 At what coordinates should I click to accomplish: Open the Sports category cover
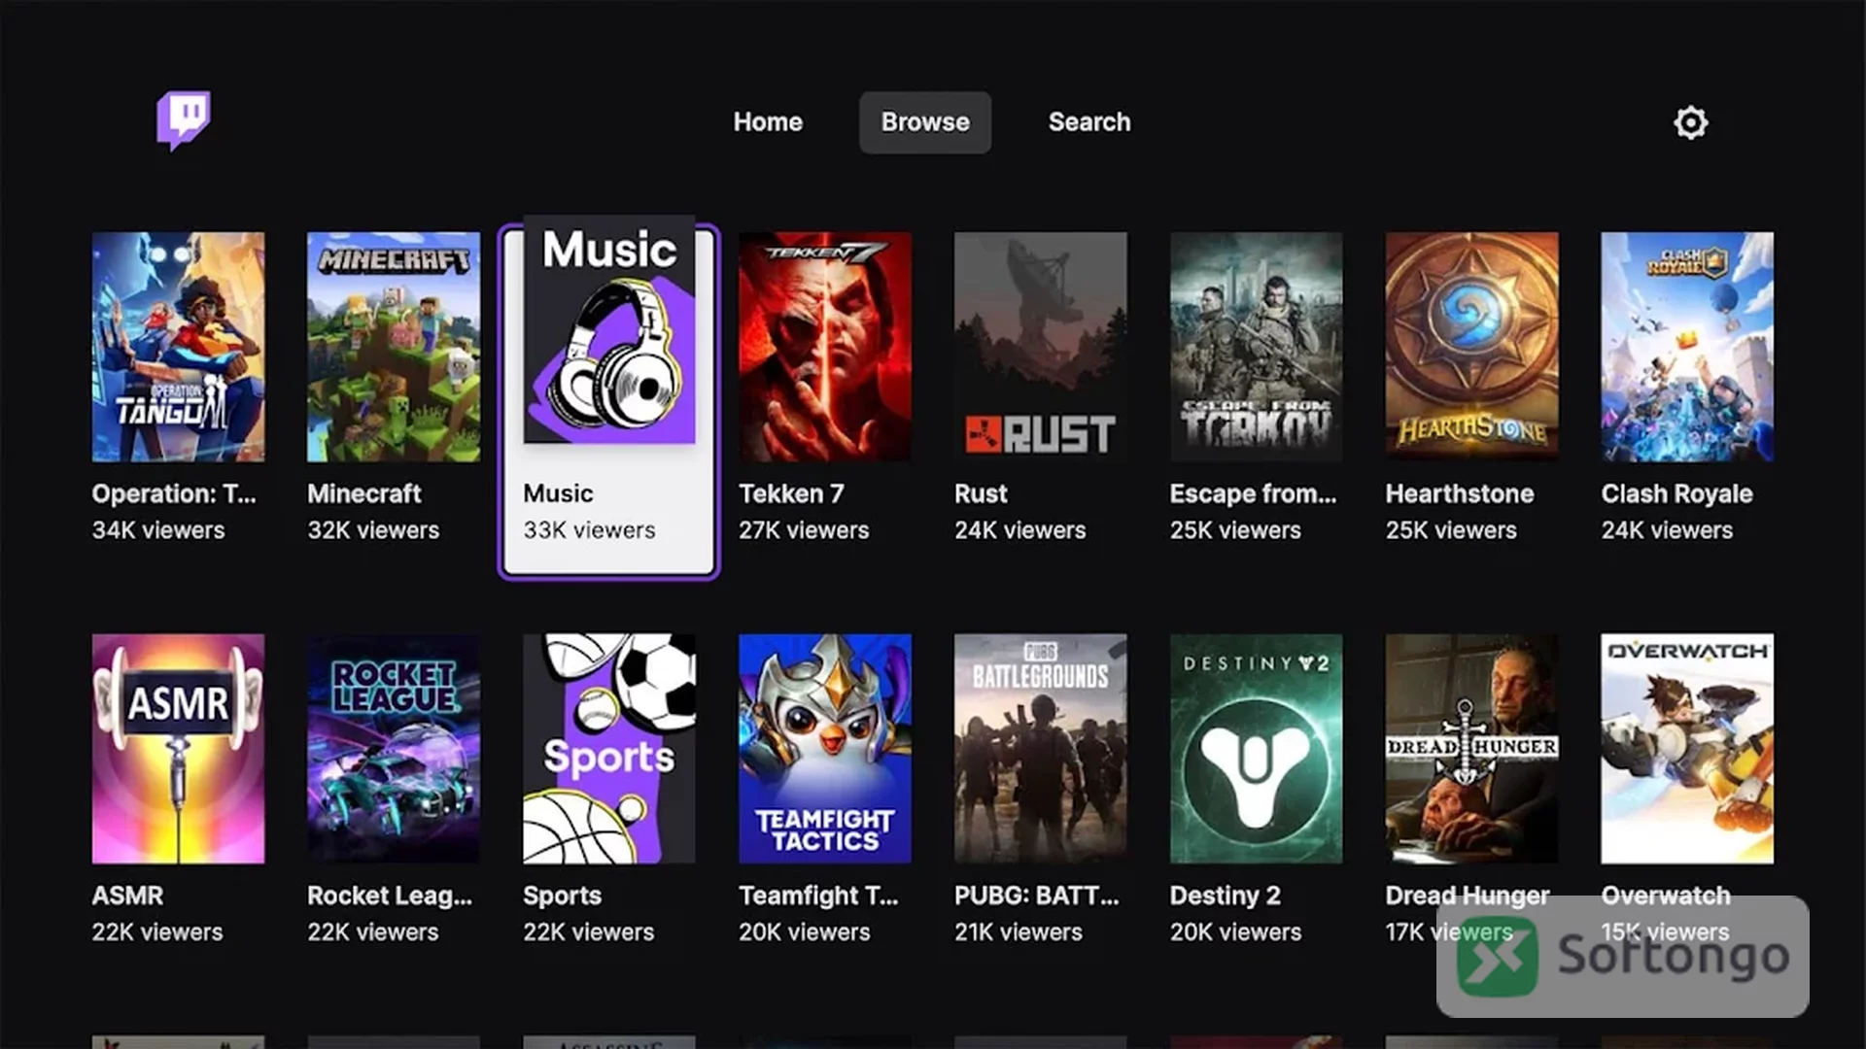[609, 749]
